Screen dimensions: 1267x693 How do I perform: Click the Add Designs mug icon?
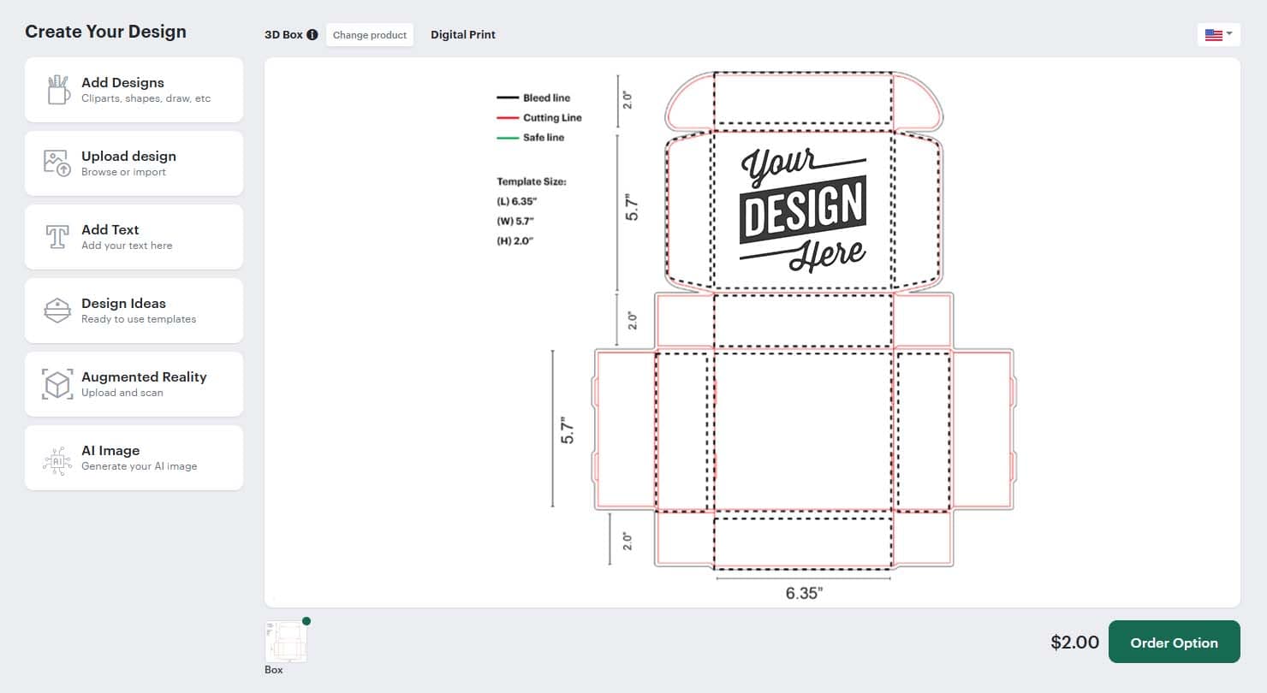tap(57, 90)
